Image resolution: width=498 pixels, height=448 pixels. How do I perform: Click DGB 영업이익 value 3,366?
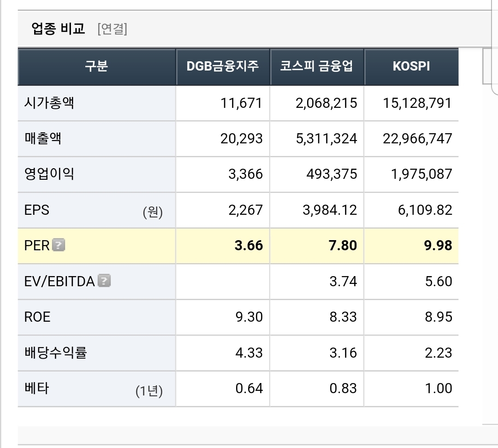[245, 174]
